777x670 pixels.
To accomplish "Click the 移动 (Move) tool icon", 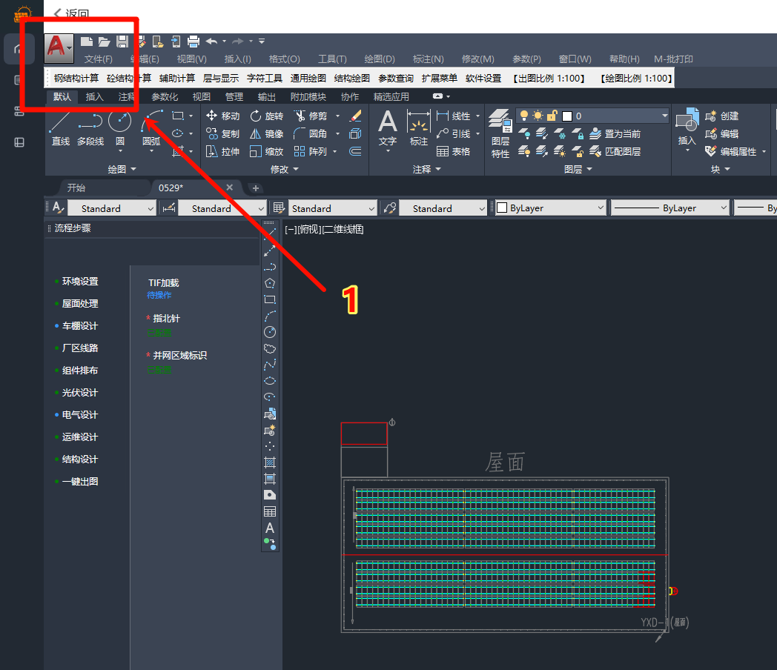I will 212,116.
